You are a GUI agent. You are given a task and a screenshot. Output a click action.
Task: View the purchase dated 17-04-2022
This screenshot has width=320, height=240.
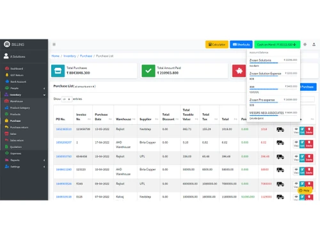296,144
